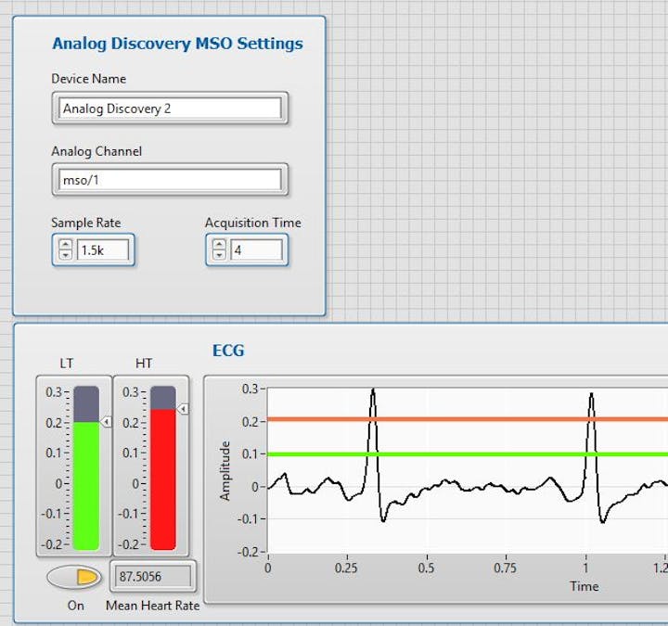Click the On label under the switch
This screenshot has height=626, width=668.
tap(76, 605)
